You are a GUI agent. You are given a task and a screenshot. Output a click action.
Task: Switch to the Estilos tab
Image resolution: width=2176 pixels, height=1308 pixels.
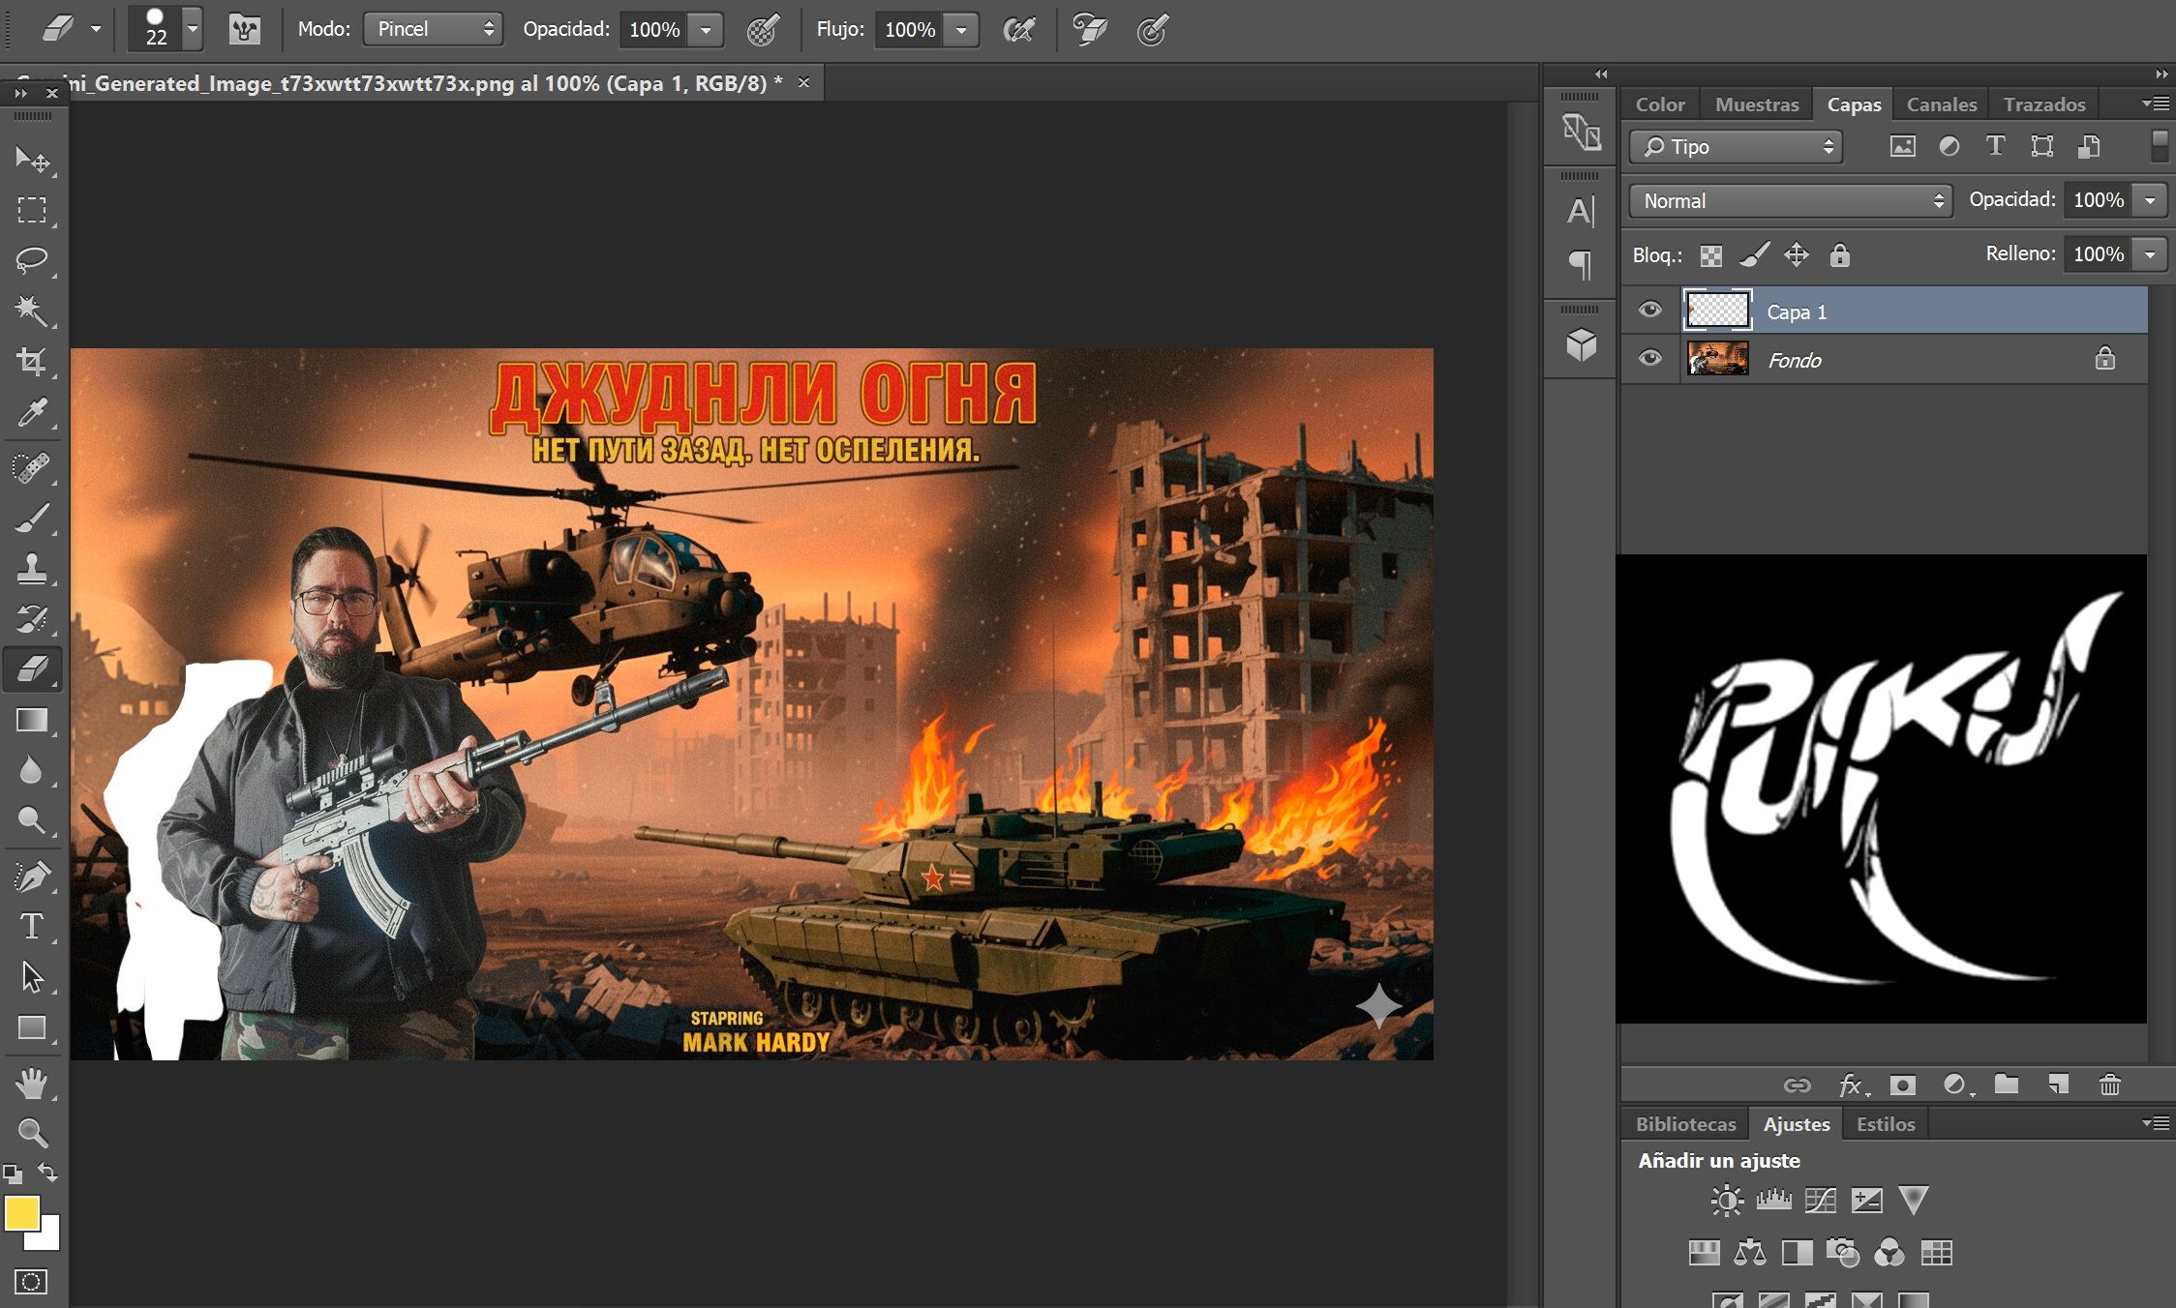1885,1124
